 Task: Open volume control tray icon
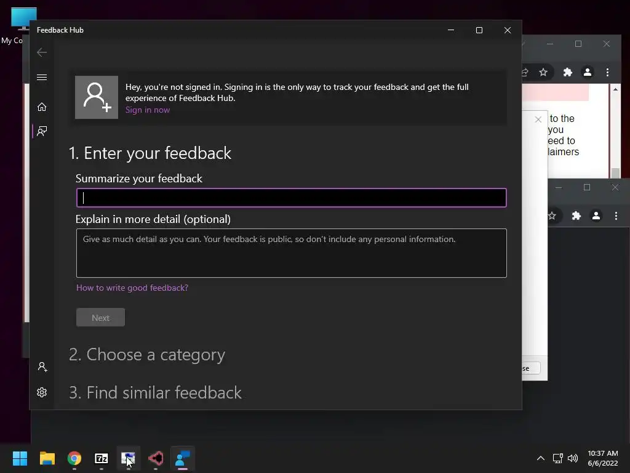coord(573,458)
